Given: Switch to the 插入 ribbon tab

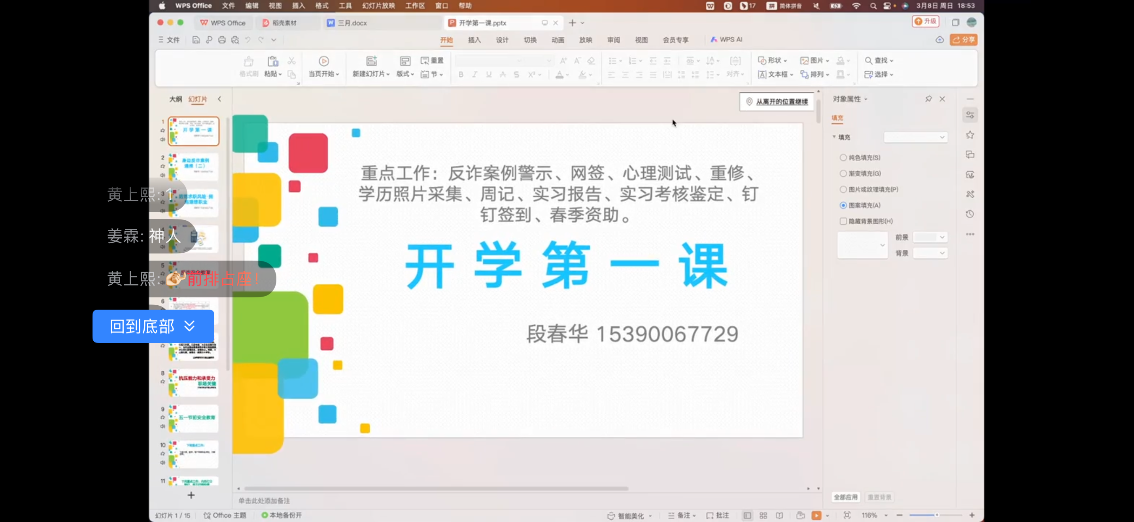Looking at the screenshot, I should pyautogui.click(x=474, y=40).
